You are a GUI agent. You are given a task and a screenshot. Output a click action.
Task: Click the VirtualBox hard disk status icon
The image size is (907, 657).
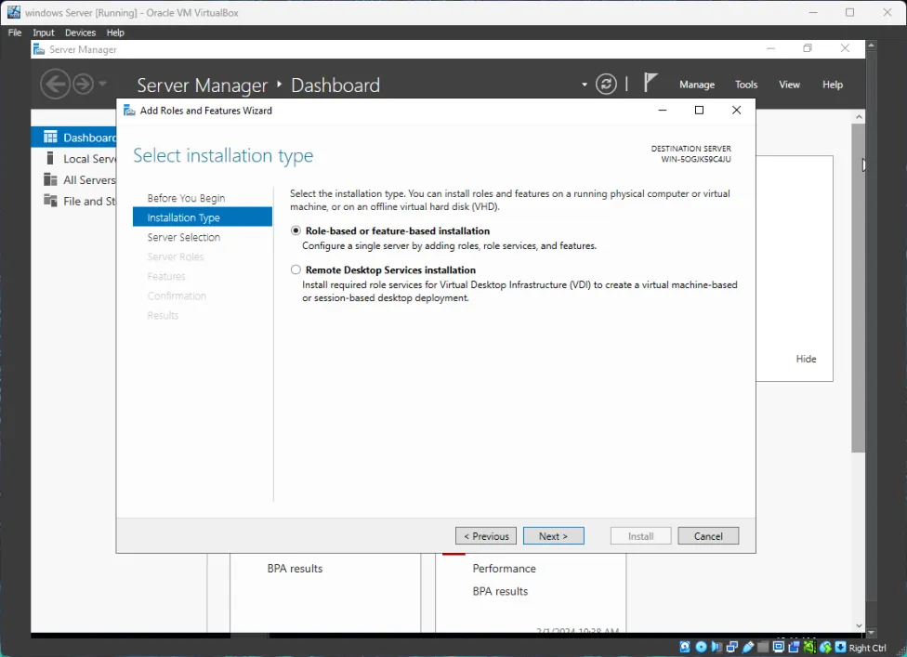[x=685, y=647]
